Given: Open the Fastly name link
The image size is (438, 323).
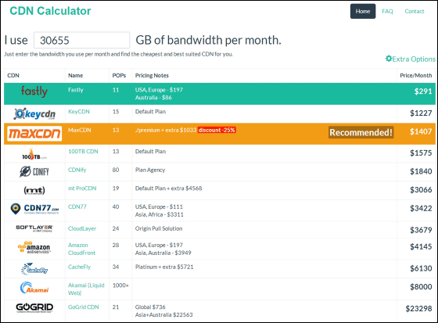Looking at the screenshot, I should pyautogui.click(x=76, y=90).
